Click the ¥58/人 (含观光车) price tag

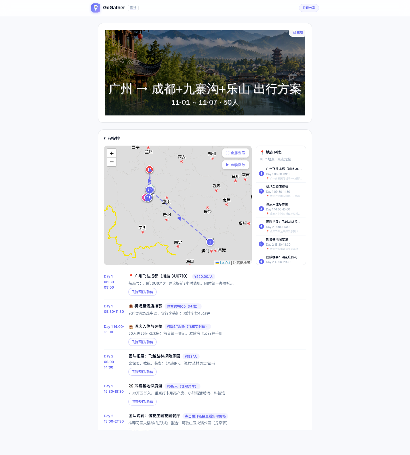(x=182, y=386)
